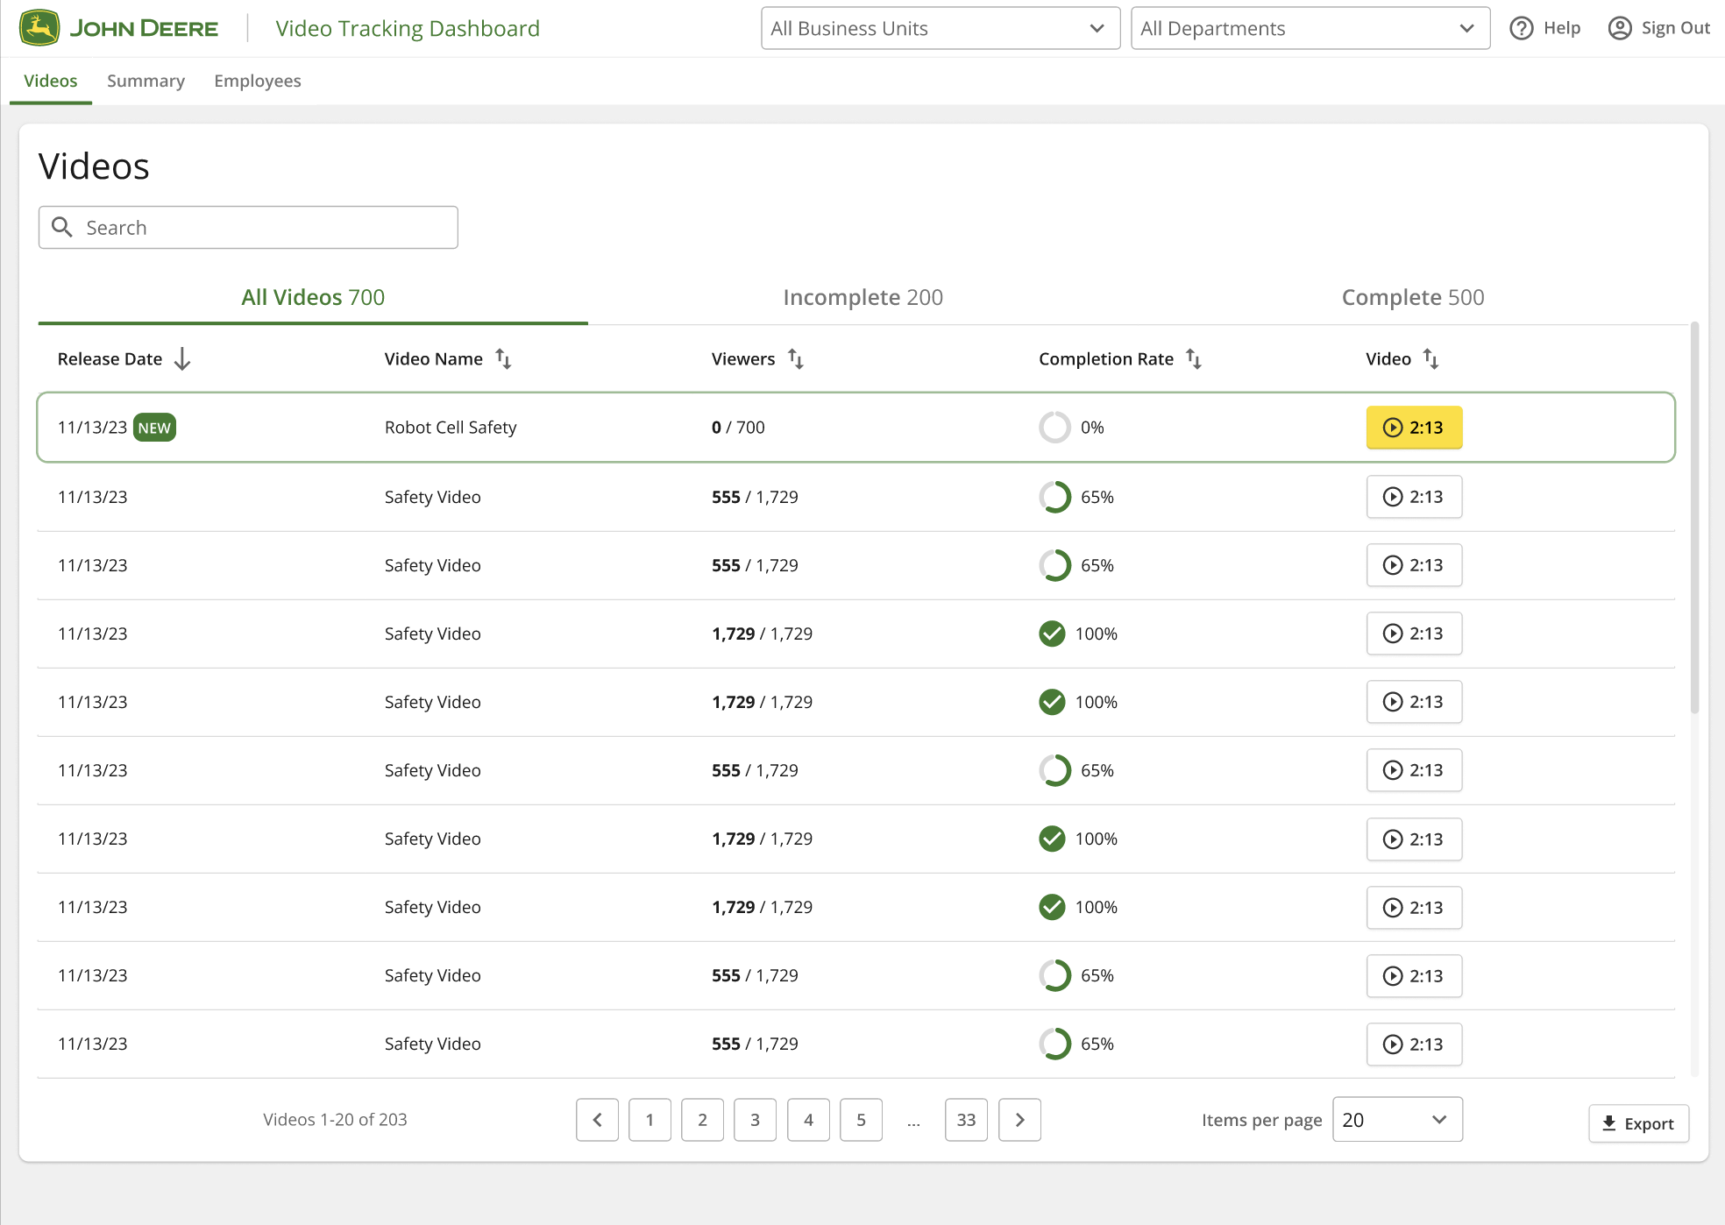
Task: Click the NEW badge on Robot Cell Safety
Action: 154,428
